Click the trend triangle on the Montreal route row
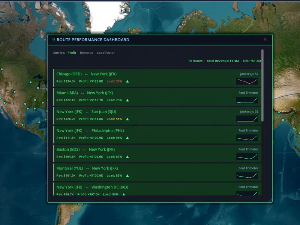Viewport: 300px width, 225px height. click(x=127, y=175)
